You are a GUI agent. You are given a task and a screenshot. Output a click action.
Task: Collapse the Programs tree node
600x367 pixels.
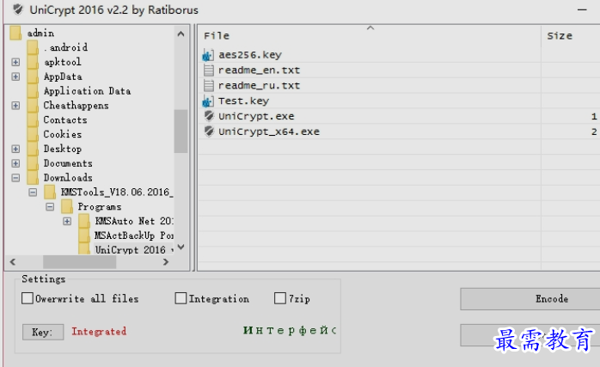tap(50, 207)
